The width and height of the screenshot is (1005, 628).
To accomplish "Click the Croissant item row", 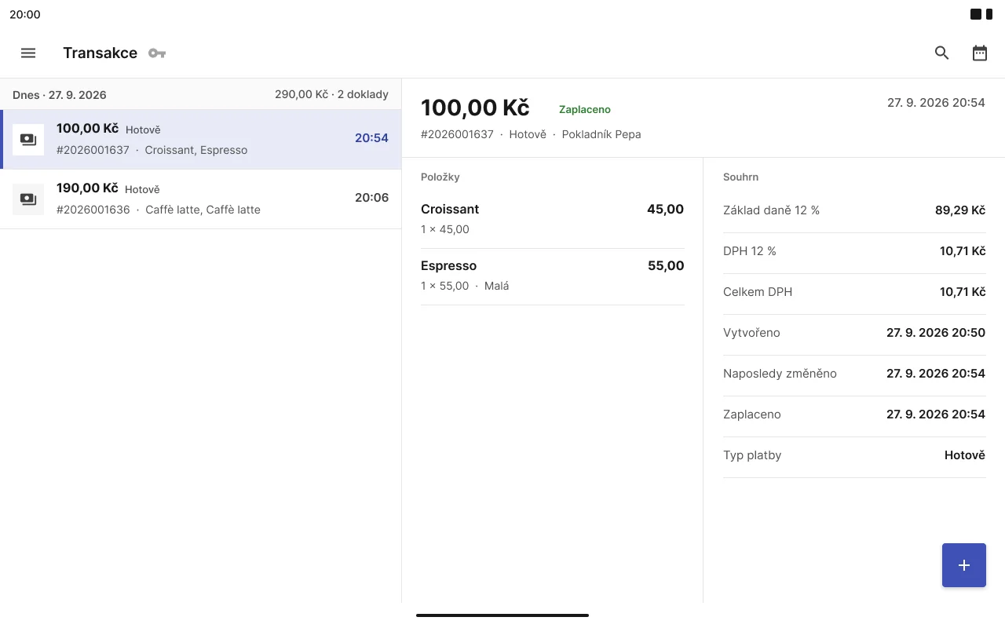I will (x=553, y=219).
